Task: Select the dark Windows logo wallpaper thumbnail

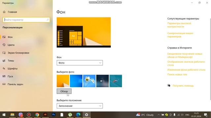Action: (103, 81)
